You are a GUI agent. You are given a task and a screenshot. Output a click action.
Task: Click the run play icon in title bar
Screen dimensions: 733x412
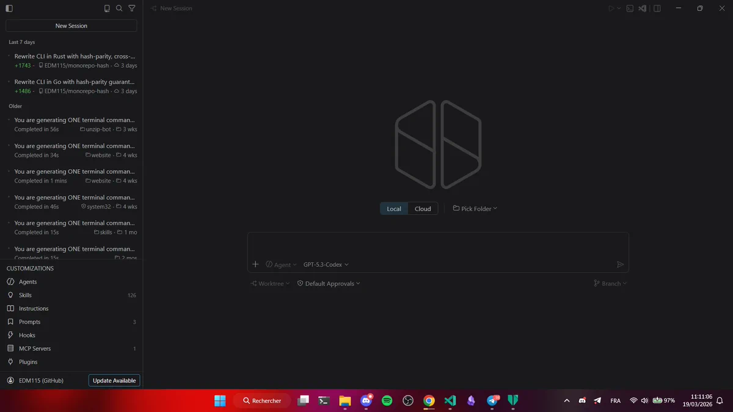coord(611,9)
